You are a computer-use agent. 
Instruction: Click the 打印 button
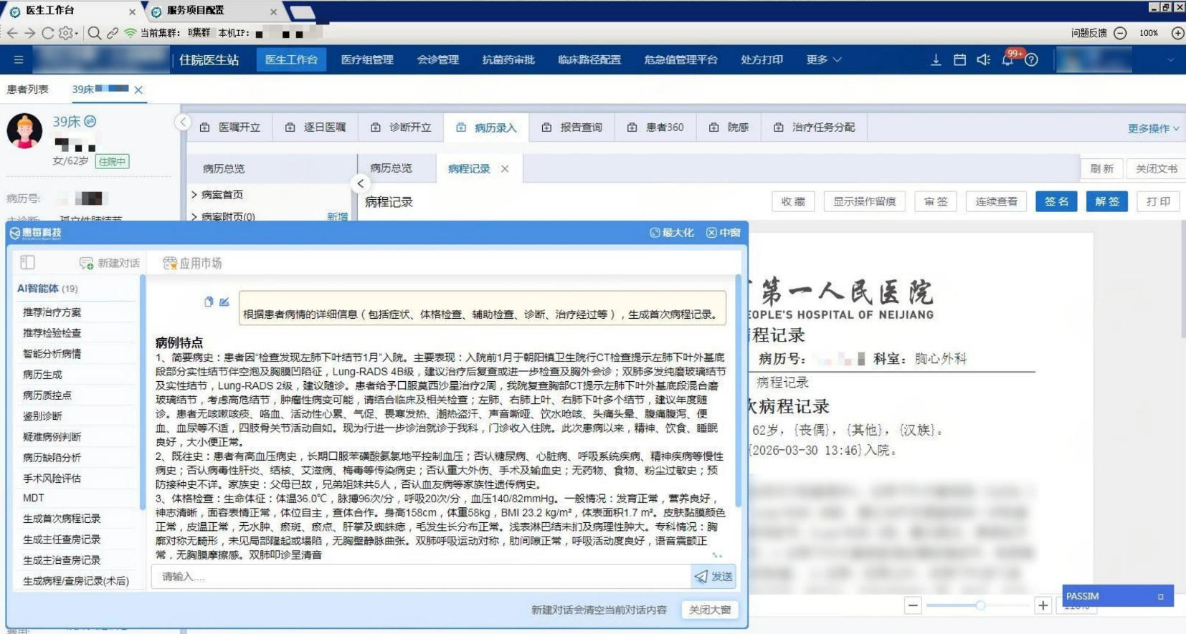[x=1158, y=201]
